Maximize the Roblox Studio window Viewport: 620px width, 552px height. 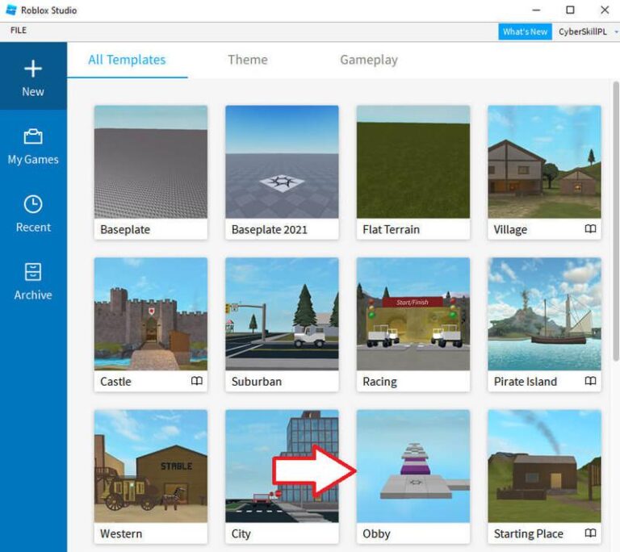pyautogui.click(x=570, y=10)
